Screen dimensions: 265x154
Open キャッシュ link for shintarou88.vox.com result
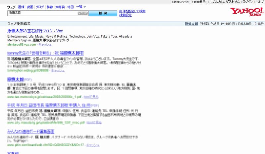[x=45, y=45]
